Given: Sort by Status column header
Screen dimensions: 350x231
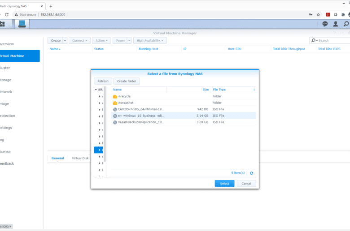Looking at the screenshot, I should point(114,49).
